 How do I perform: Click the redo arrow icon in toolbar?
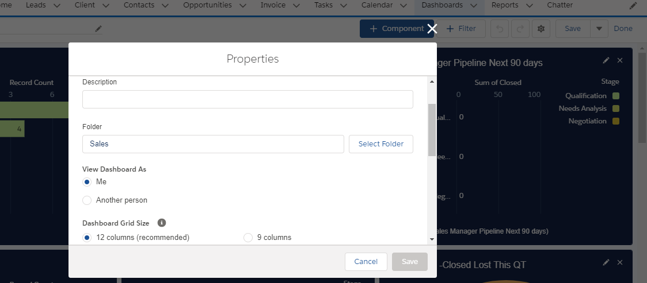519,29
